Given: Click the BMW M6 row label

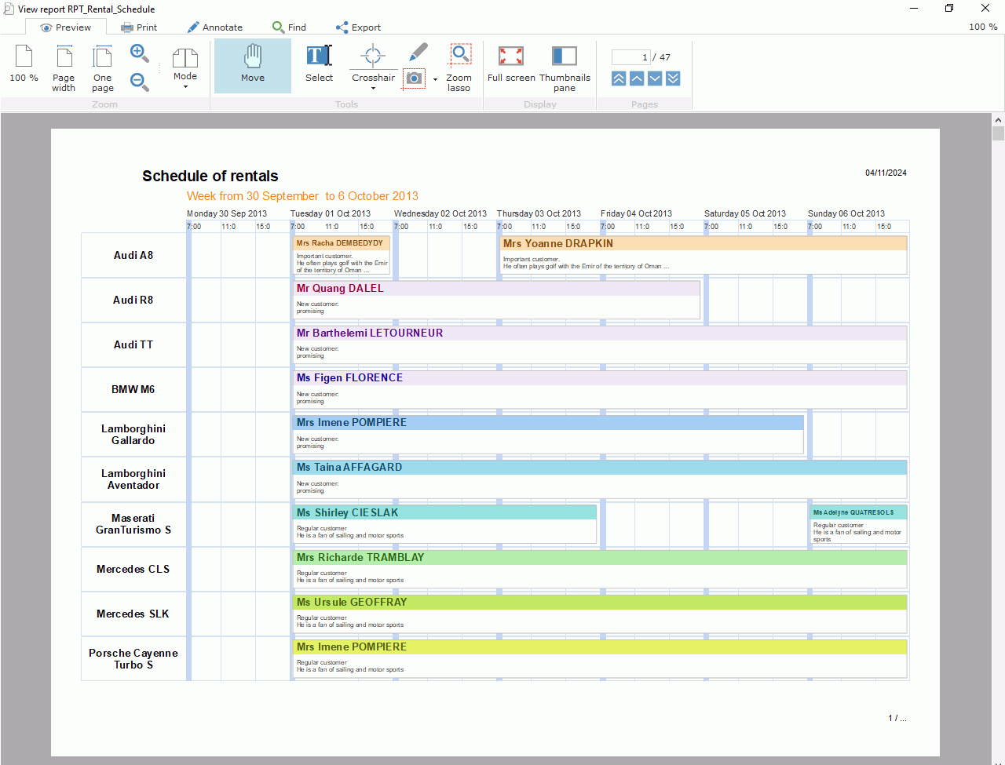Looking at the screenshot, I should [133, 389].
